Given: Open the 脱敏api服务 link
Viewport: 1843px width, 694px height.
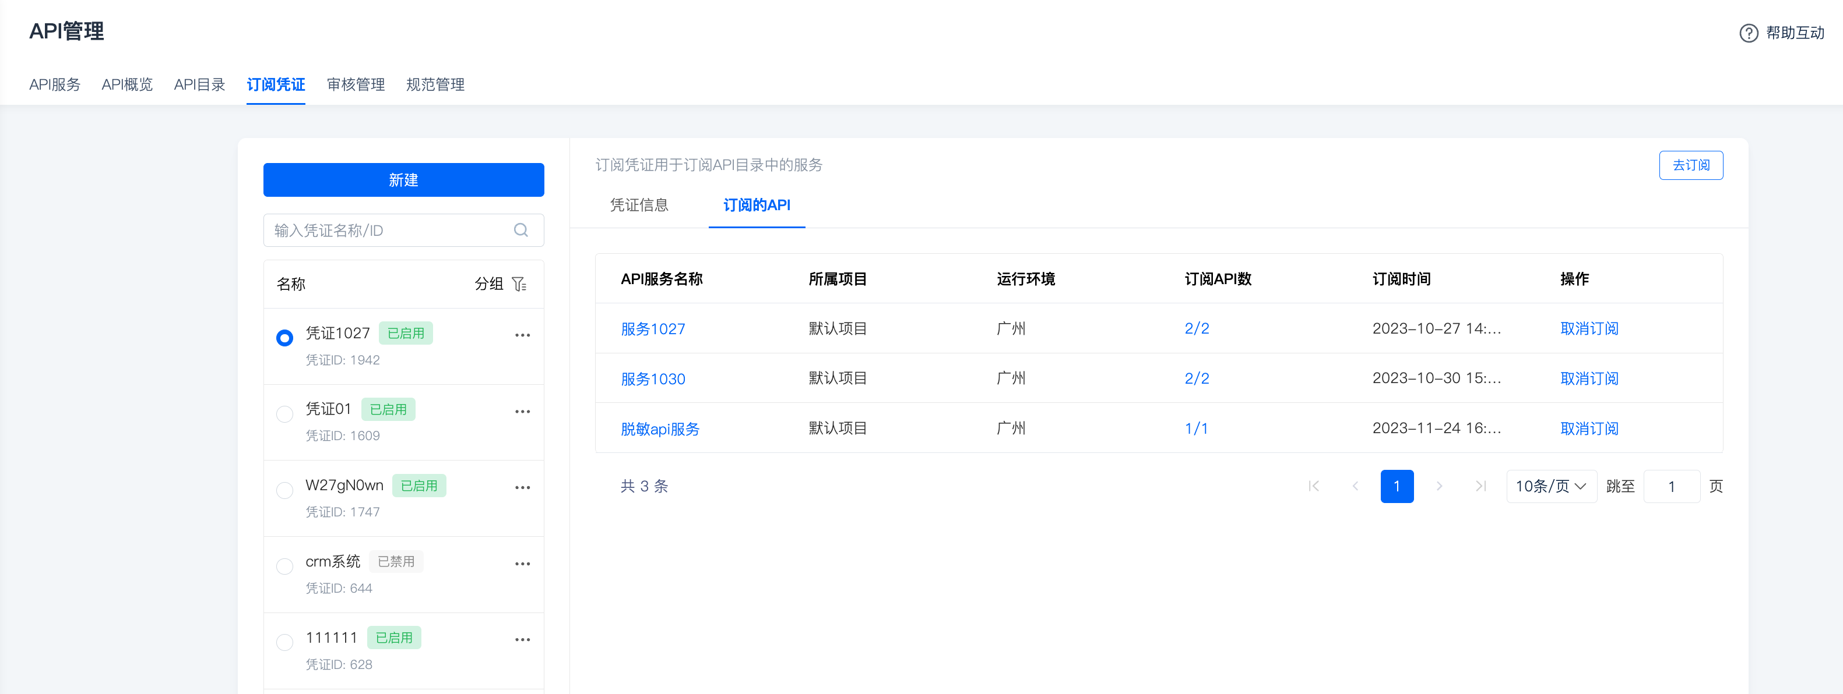Looking at the screenshot, I should 660,429.
